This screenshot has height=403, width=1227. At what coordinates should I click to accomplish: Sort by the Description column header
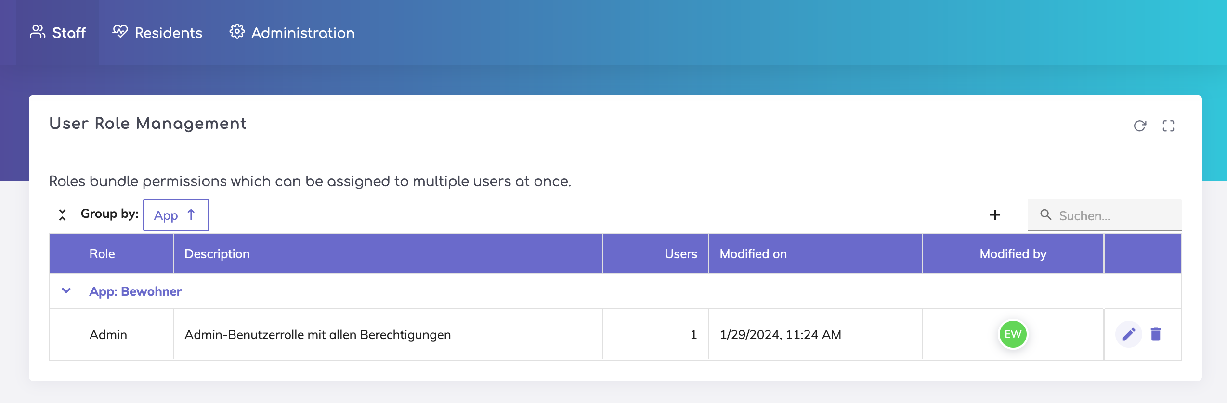pos(217,254)
